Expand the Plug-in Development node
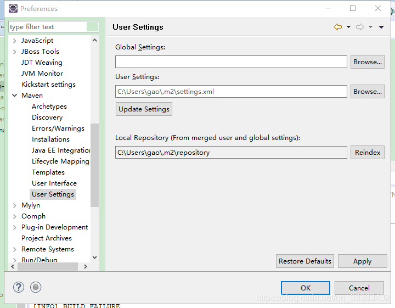The height and width of the screenshot is (308, 395). [x=15, y=227]
